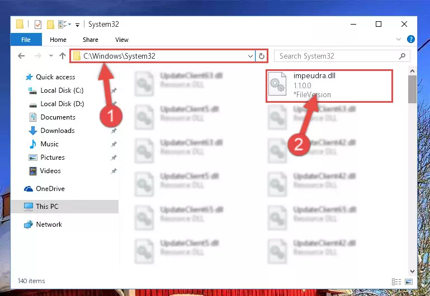The height and width of the screenshot is (296, 430).
Task: Open Music in the sidebar
Action: tap(49, 144)
